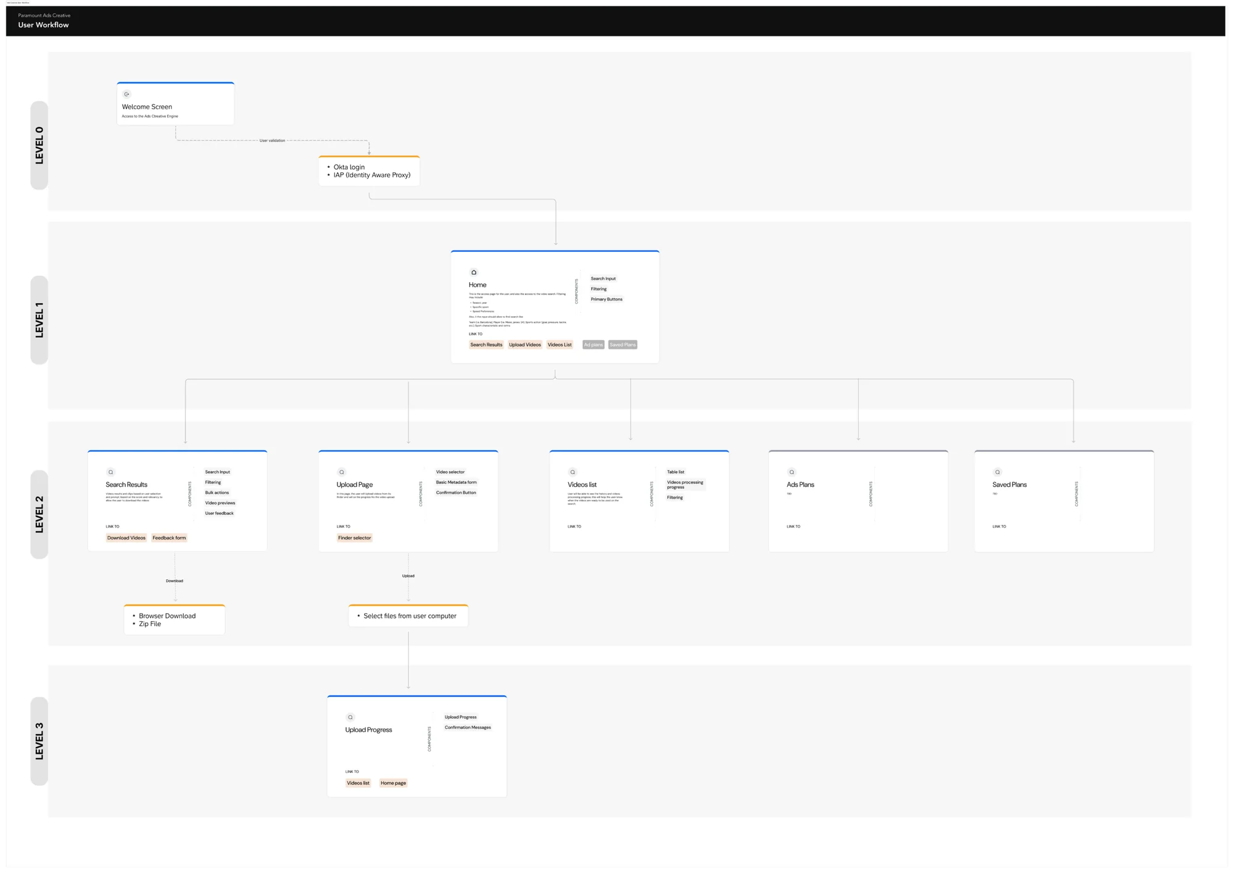This screenshot has width=1234, height=873.
Task: Click the Feedback form link tag
Action: coord(169,538)
